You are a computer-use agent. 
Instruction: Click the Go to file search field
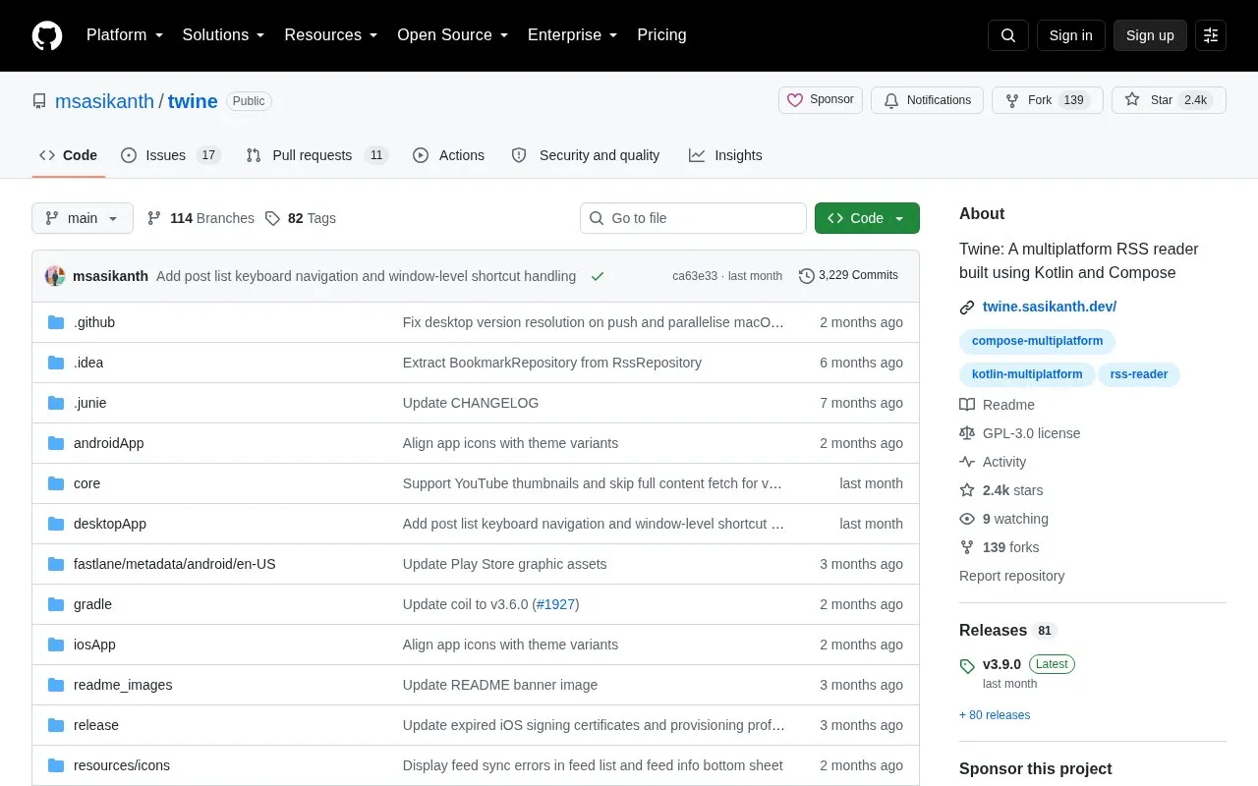(x=693, y=218)
